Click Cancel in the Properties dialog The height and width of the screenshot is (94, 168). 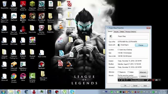coord(135,86)
